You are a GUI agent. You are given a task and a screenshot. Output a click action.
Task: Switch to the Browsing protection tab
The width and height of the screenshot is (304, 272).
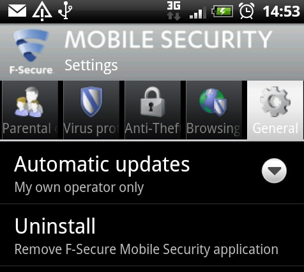pos(214,110)
